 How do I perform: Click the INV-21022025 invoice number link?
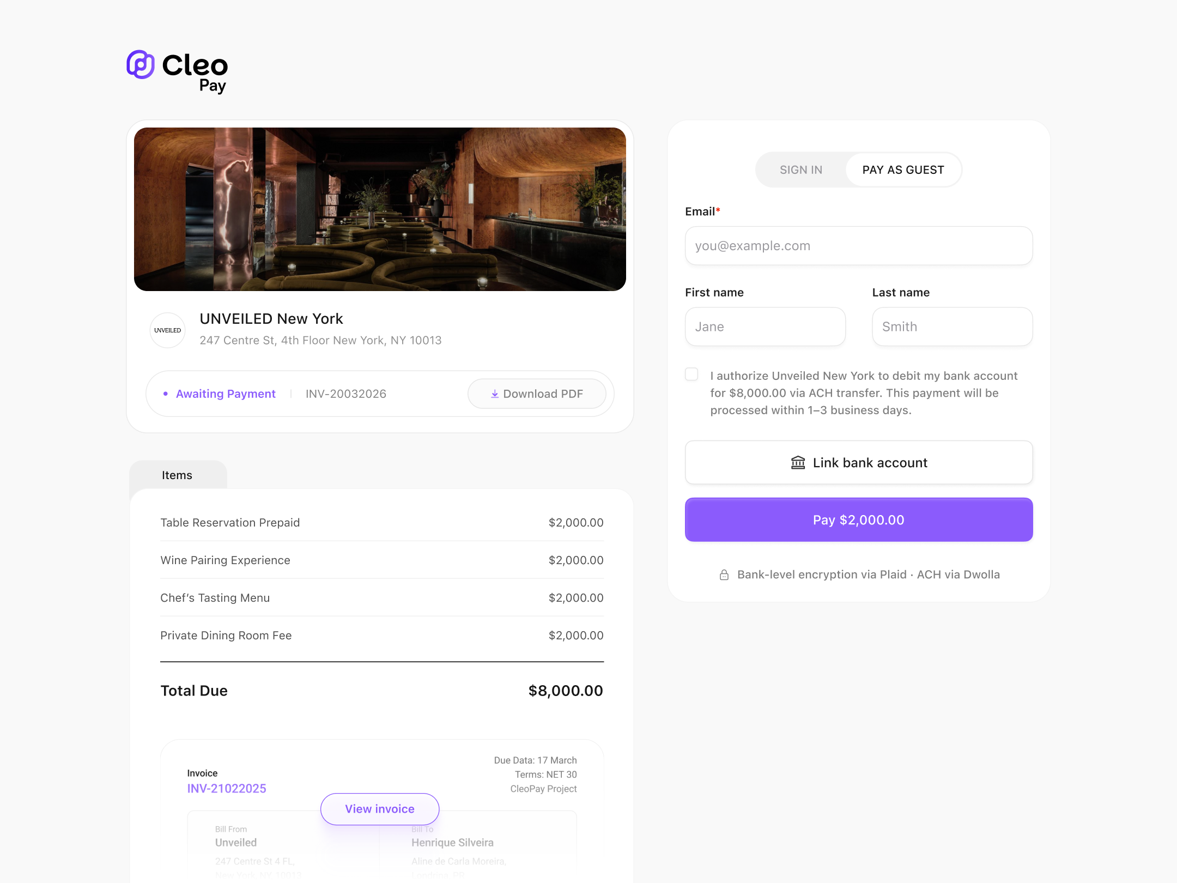tap(227, 789)
